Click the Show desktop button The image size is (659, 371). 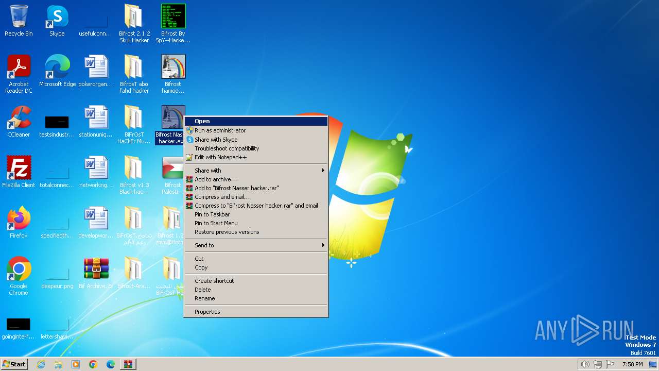pyautogui.click(x=653, y=364)
